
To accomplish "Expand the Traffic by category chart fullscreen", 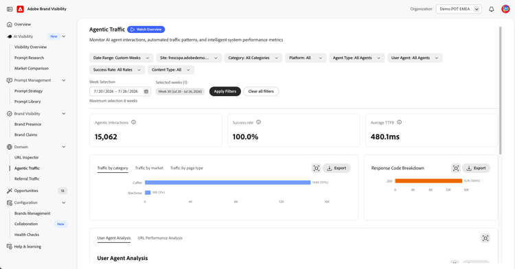I will pos(317,168).
